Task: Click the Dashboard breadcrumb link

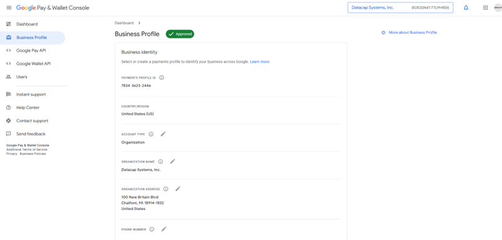Action: pyautogui.click(x=124, y=23)
